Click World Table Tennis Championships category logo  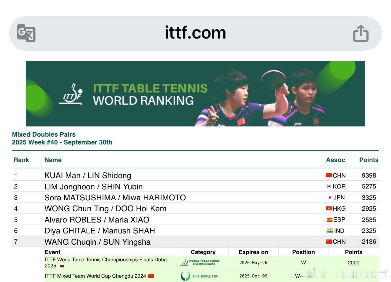click(x=200, y=263)
